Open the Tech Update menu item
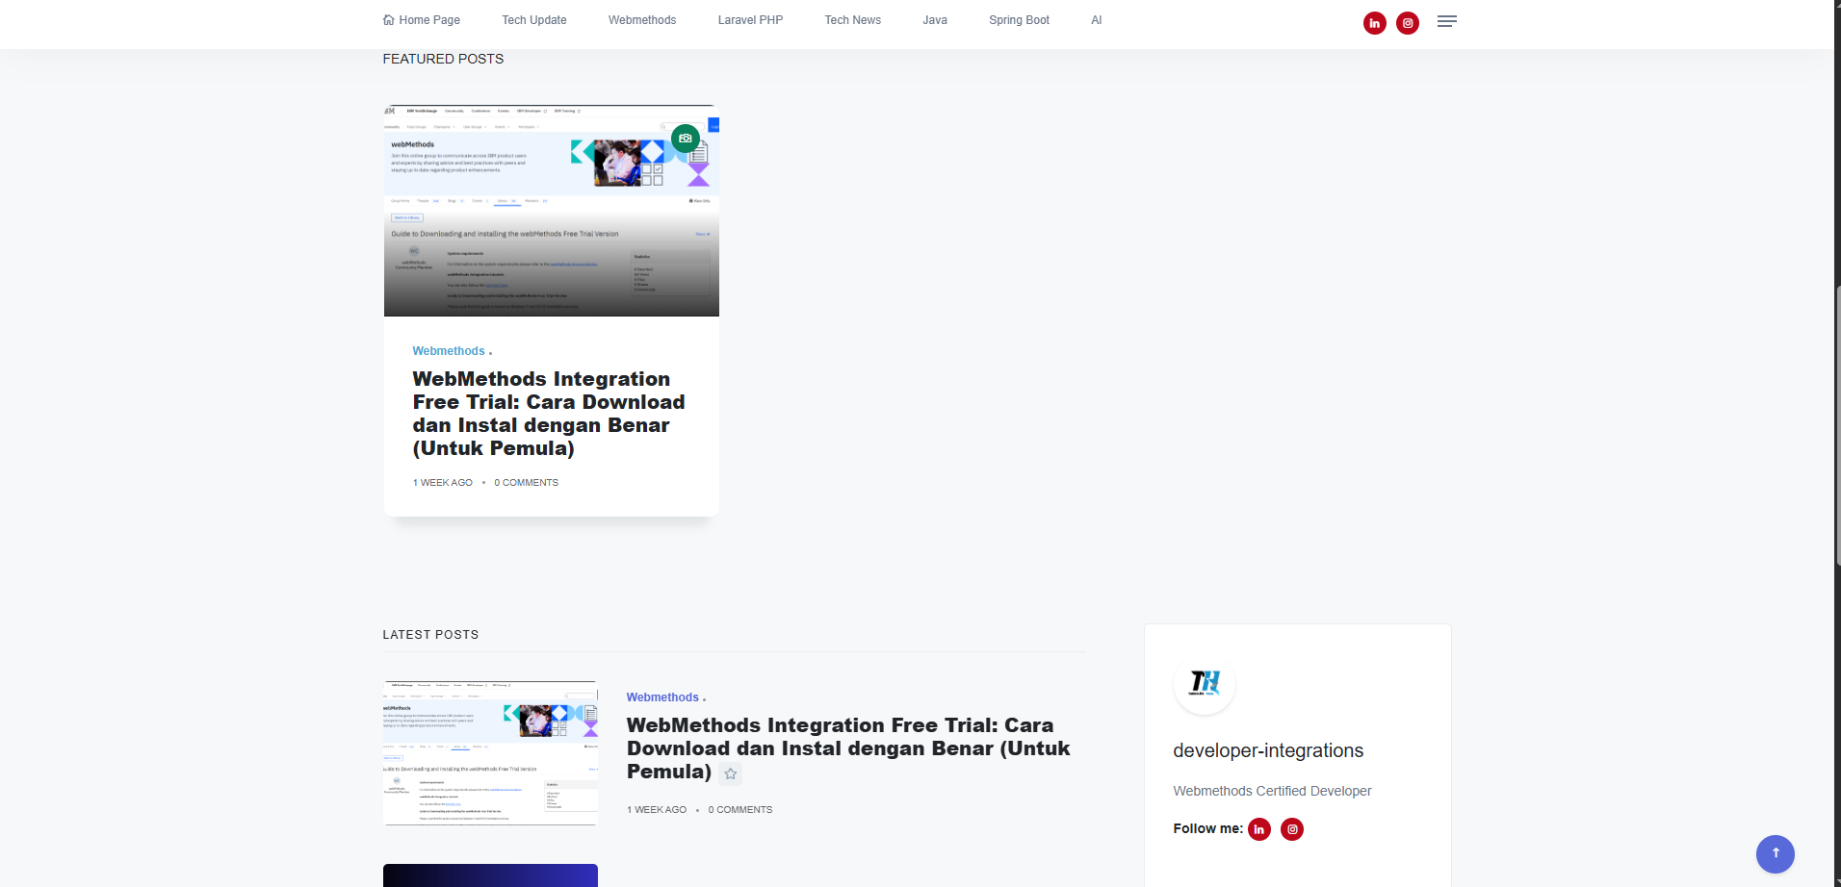Viewport: 1841px width, 887px height. point(533,20)
